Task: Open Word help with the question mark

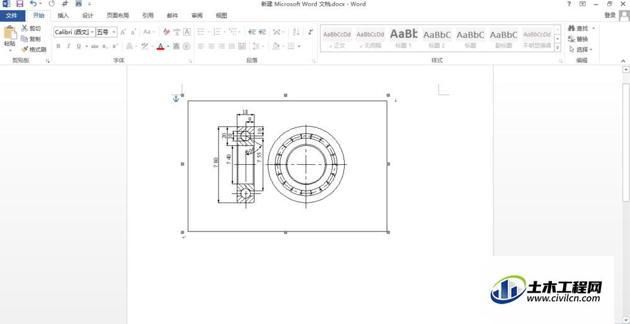Action: point(569,4)
